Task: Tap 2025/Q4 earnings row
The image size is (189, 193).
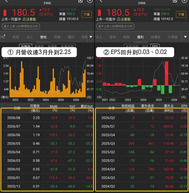Action: point(142,135)
